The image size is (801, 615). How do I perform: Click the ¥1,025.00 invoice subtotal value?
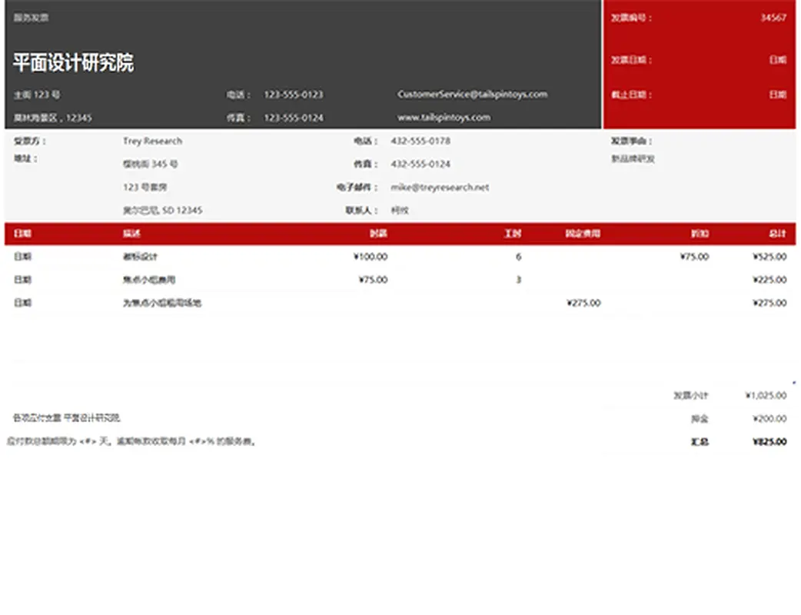click(x=766, y=396)
